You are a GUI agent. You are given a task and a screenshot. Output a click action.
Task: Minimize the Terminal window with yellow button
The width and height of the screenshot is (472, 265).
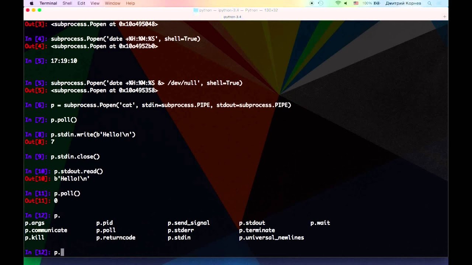click(34, 10)
